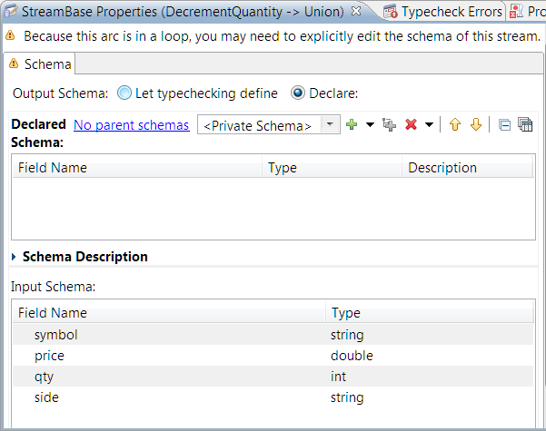Click the 'No parent schemas' link

point(131,125)
